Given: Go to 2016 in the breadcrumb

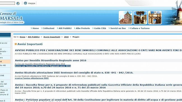Looking at the screenshot, I should point(66,37).
